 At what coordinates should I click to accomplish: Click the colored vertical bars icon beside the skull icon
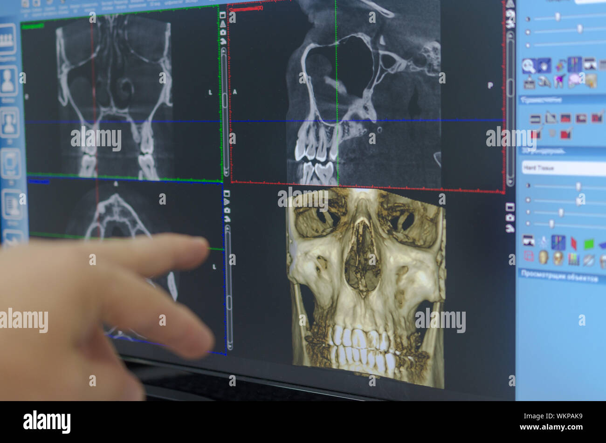pos(573,259)
